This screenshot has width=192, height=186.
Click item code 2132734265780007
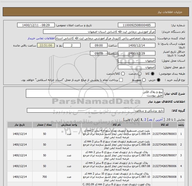point(165,155)
